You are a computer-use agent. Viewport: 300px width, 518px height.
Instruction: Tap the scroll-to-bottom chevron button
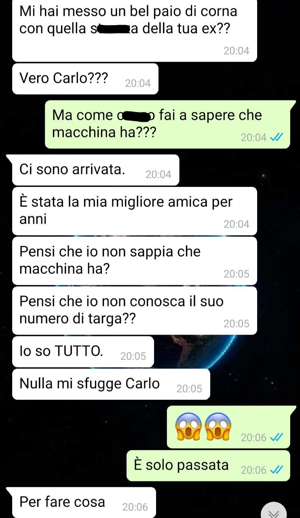[x=274, y=511]
